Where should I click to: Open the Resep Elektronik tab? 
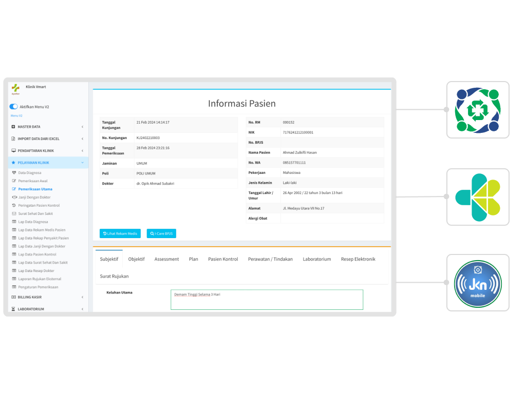358,259
